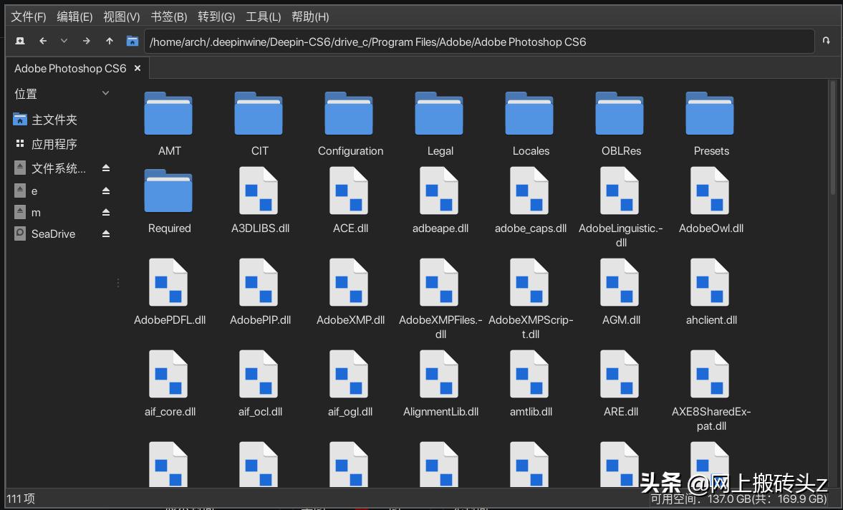843x510 pixels.
Task: Unmount SeaDrive with its eject control
Action: coord(107,234)
